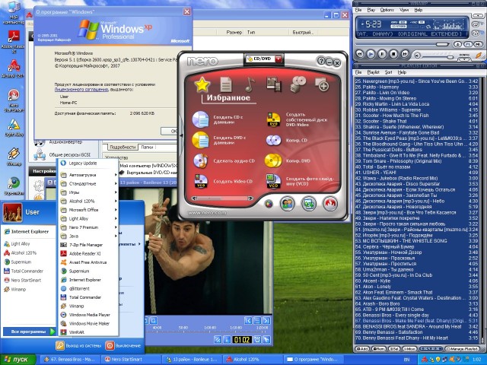Start Nero 'Копир. DVD' task
The height and width of the screenshot is (365, 487).
(x=288, y=160)
